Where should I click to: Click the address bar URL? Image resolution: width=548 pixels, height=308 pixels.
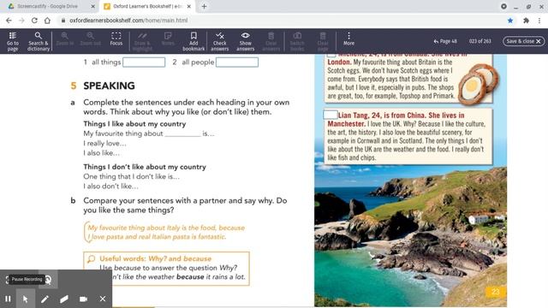[x=128, y=21]
